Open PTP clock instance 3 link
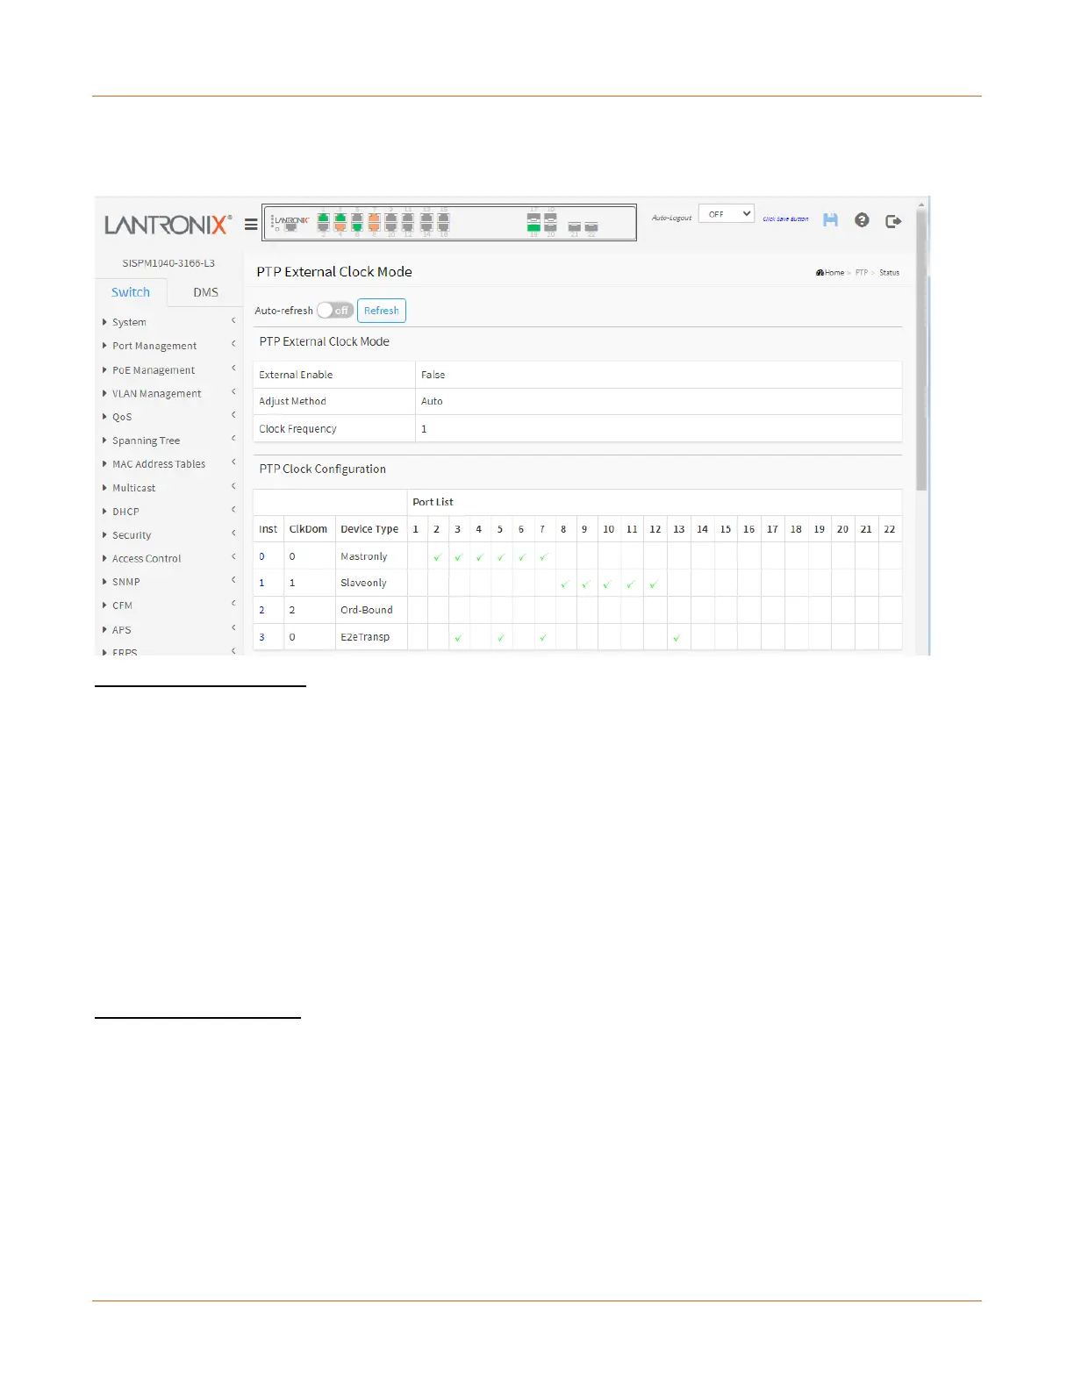The width and height of the screenshot is (1074, 1390). pos(261,637)
